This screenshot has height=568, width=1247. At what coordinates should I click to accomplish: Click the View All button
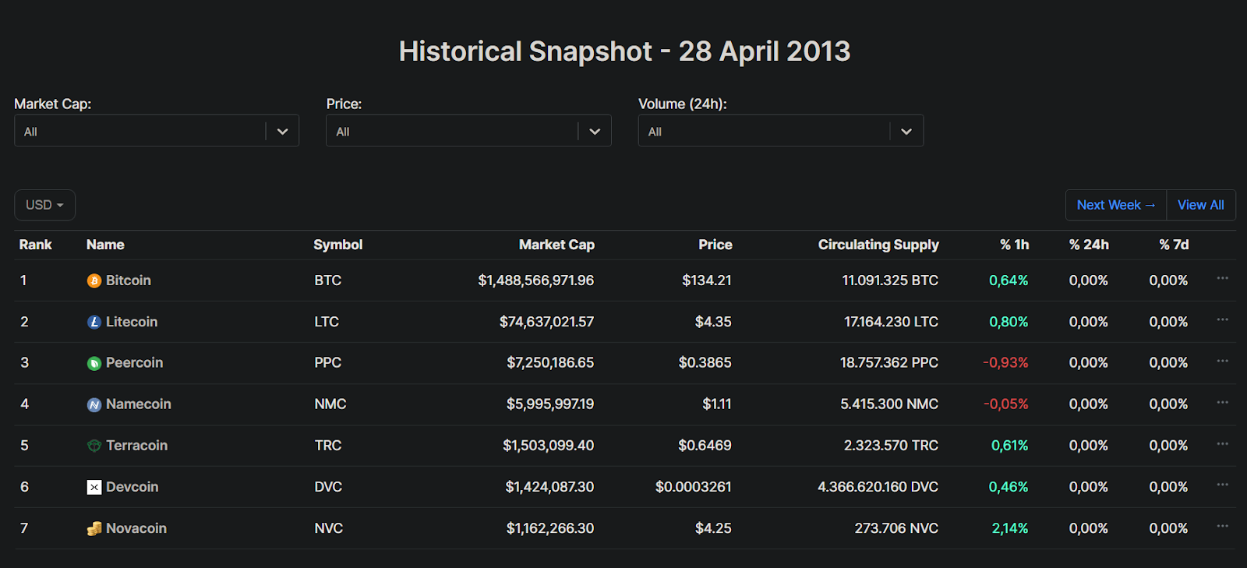[x=1201, y=205]
